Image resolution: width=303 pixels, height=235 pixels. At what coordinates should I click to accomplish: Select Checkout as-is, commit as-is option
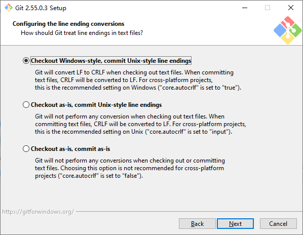pos(26,149)
